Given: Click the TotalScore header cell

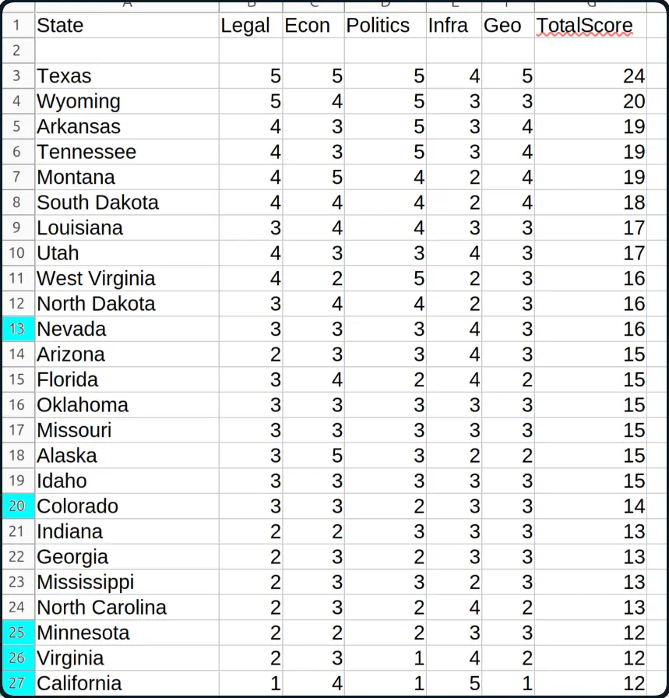Looking at the screenshot, I should (x=590, y=26).
